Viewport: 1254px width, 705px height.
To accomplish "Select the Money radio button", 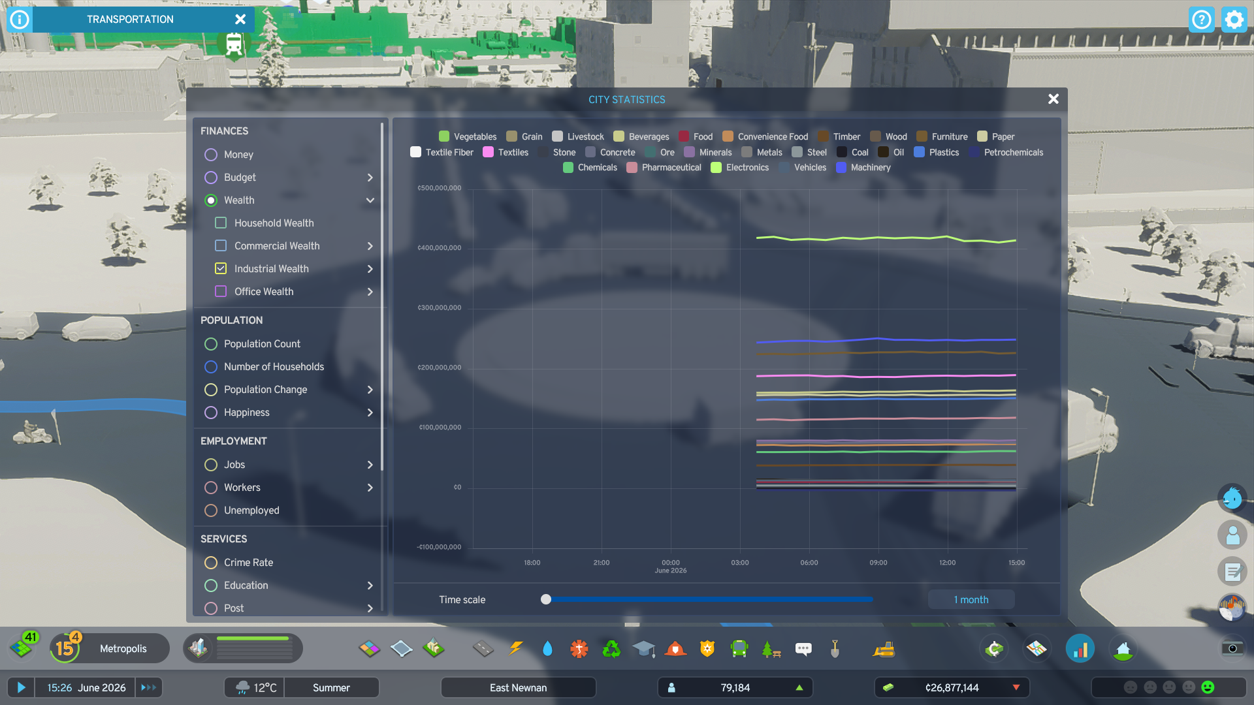I will click(x=211, y=155).
